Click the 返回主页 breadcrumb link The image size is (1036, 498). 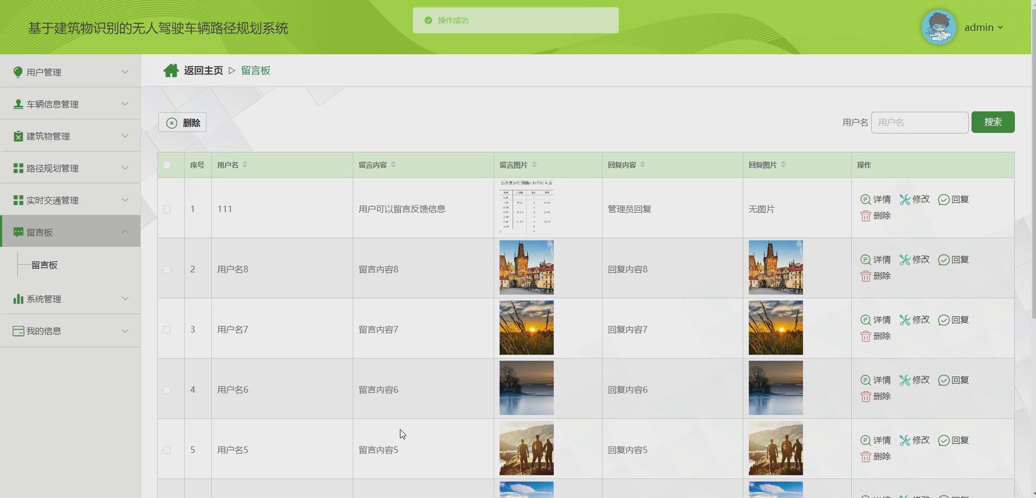[203, 70]
